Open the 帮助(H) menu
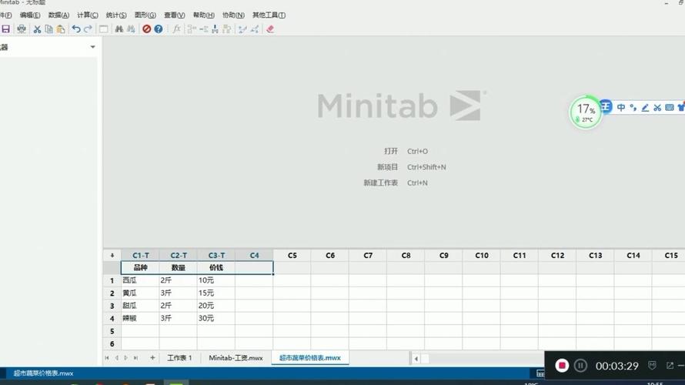This screenshot has height=385, width=685. pos(204,15)
